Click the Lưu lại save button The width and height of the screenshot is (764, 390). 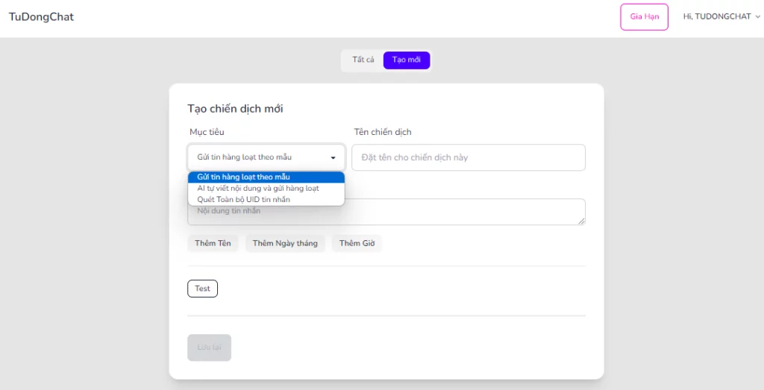pos(209,347)
